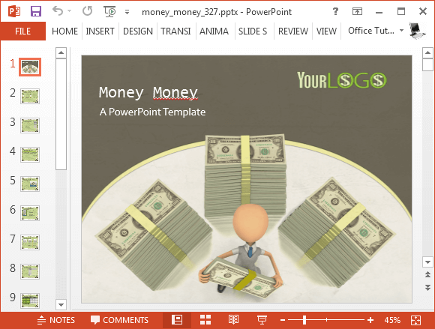Start slideshow from beginning via toolbar icon
This screenshot has height=329, width=435.
[x=109, y=12]
